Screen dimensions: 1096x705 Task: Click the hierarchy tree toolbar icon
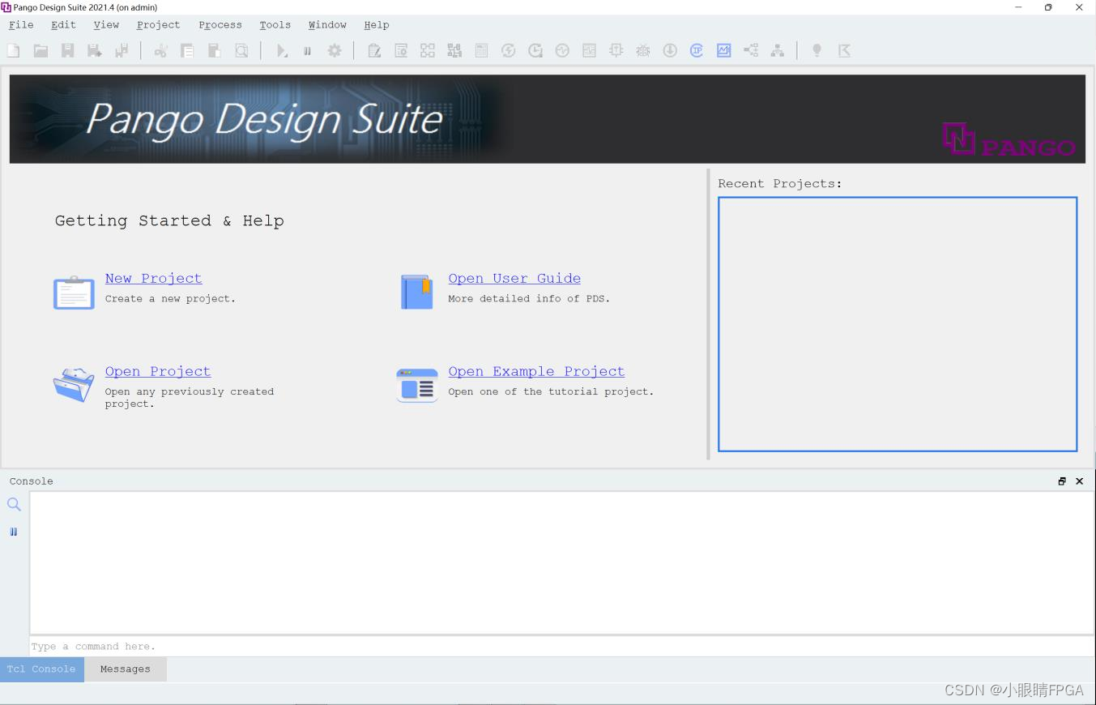tap(778, 50)
